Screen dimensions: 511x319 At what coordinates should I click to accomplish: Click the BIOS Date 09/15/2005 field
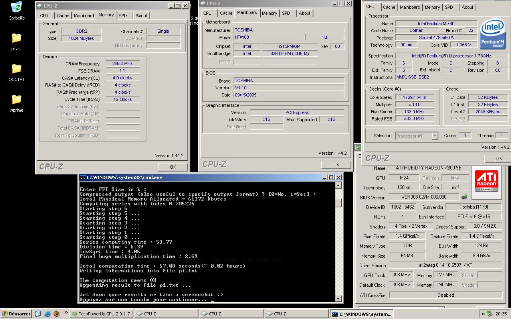point(289,95)
